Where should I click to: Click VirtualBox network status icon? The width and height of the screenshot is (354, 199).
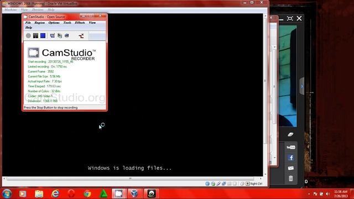click(223, 184)
